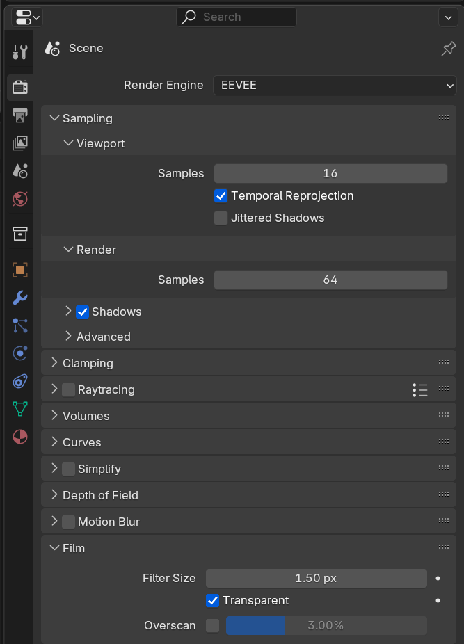The image size is (464, 644).
Task: Open the Scene properties tab
Action: 19,171
